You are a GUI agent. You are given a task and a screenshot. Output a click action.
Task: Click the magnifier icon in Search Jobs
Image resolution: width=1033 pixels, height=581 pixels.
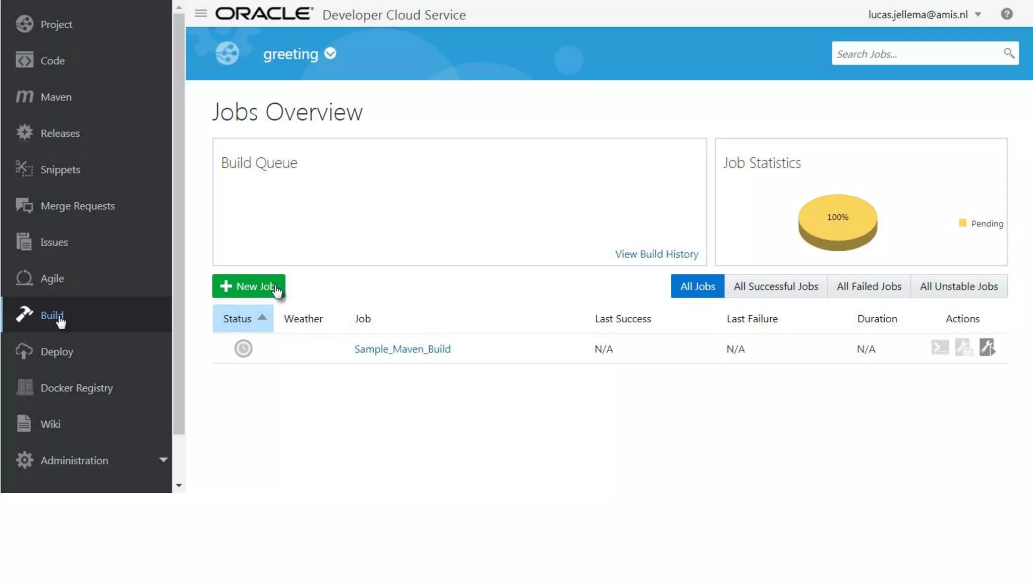[1008, 53]
